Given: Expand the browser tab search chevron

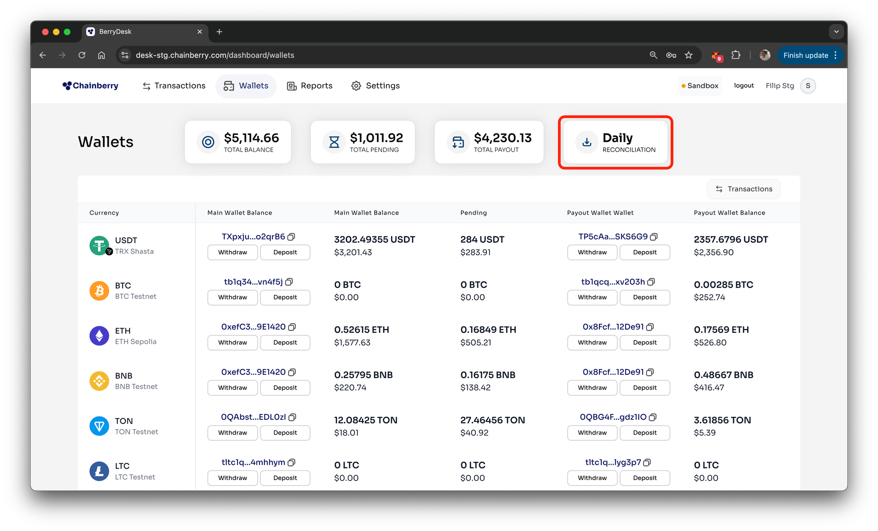Looking at the screenshot, I should [x=836, y=32].
